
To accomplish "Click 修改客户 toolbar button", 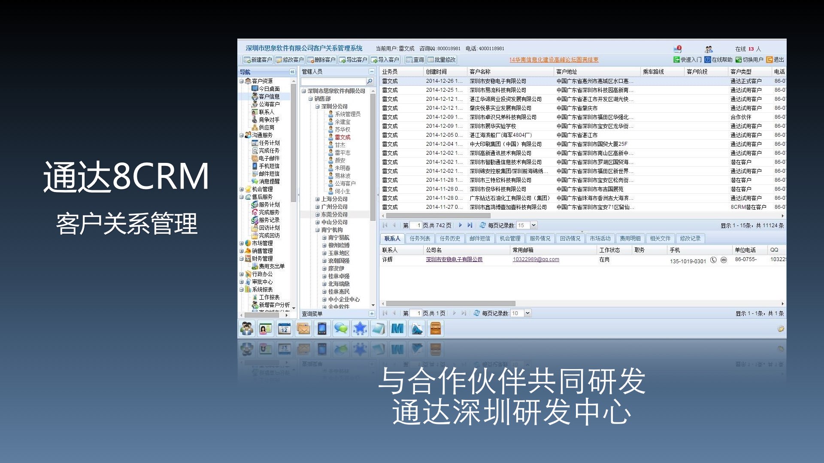I will click(x=290, y=60).
